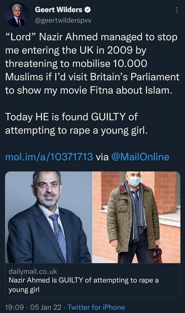Follow the mol.im/a/10371713 link

pyautogui.click(x=49, y=156)
